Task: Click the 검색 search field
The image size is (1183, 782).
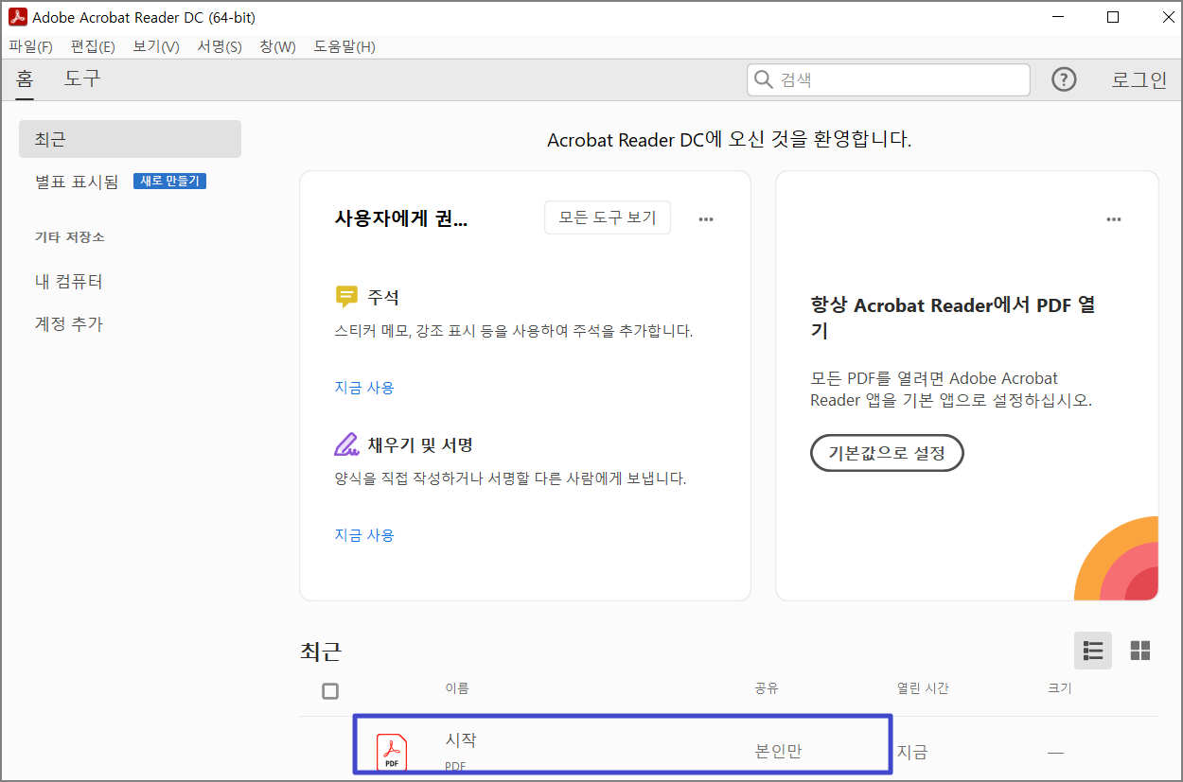Action: (x=888, y=80)
